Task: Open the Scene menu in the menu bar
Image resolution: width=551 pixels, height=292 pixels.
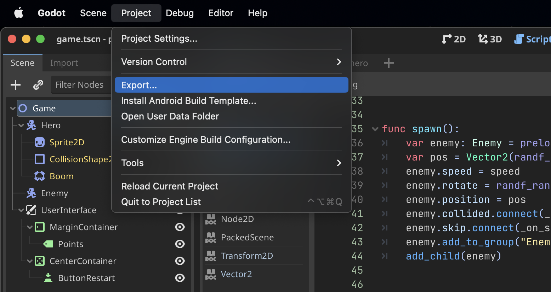Action: tap(93, 13)
